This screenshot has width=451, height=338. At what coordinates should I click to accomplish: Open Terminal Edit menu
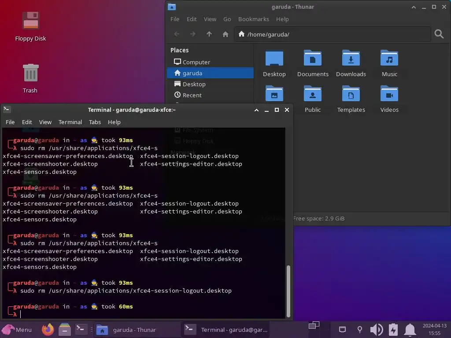point(27,122)
